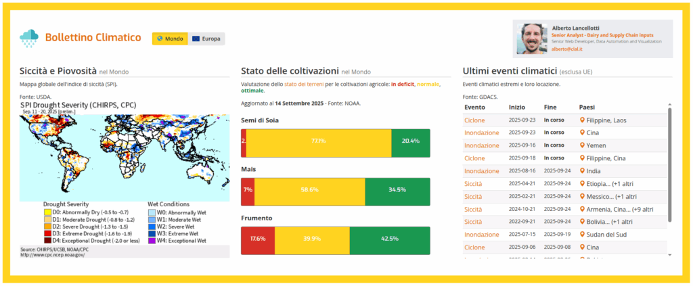Click the pin icon for Filippine, Laos

tap(582, 120)
